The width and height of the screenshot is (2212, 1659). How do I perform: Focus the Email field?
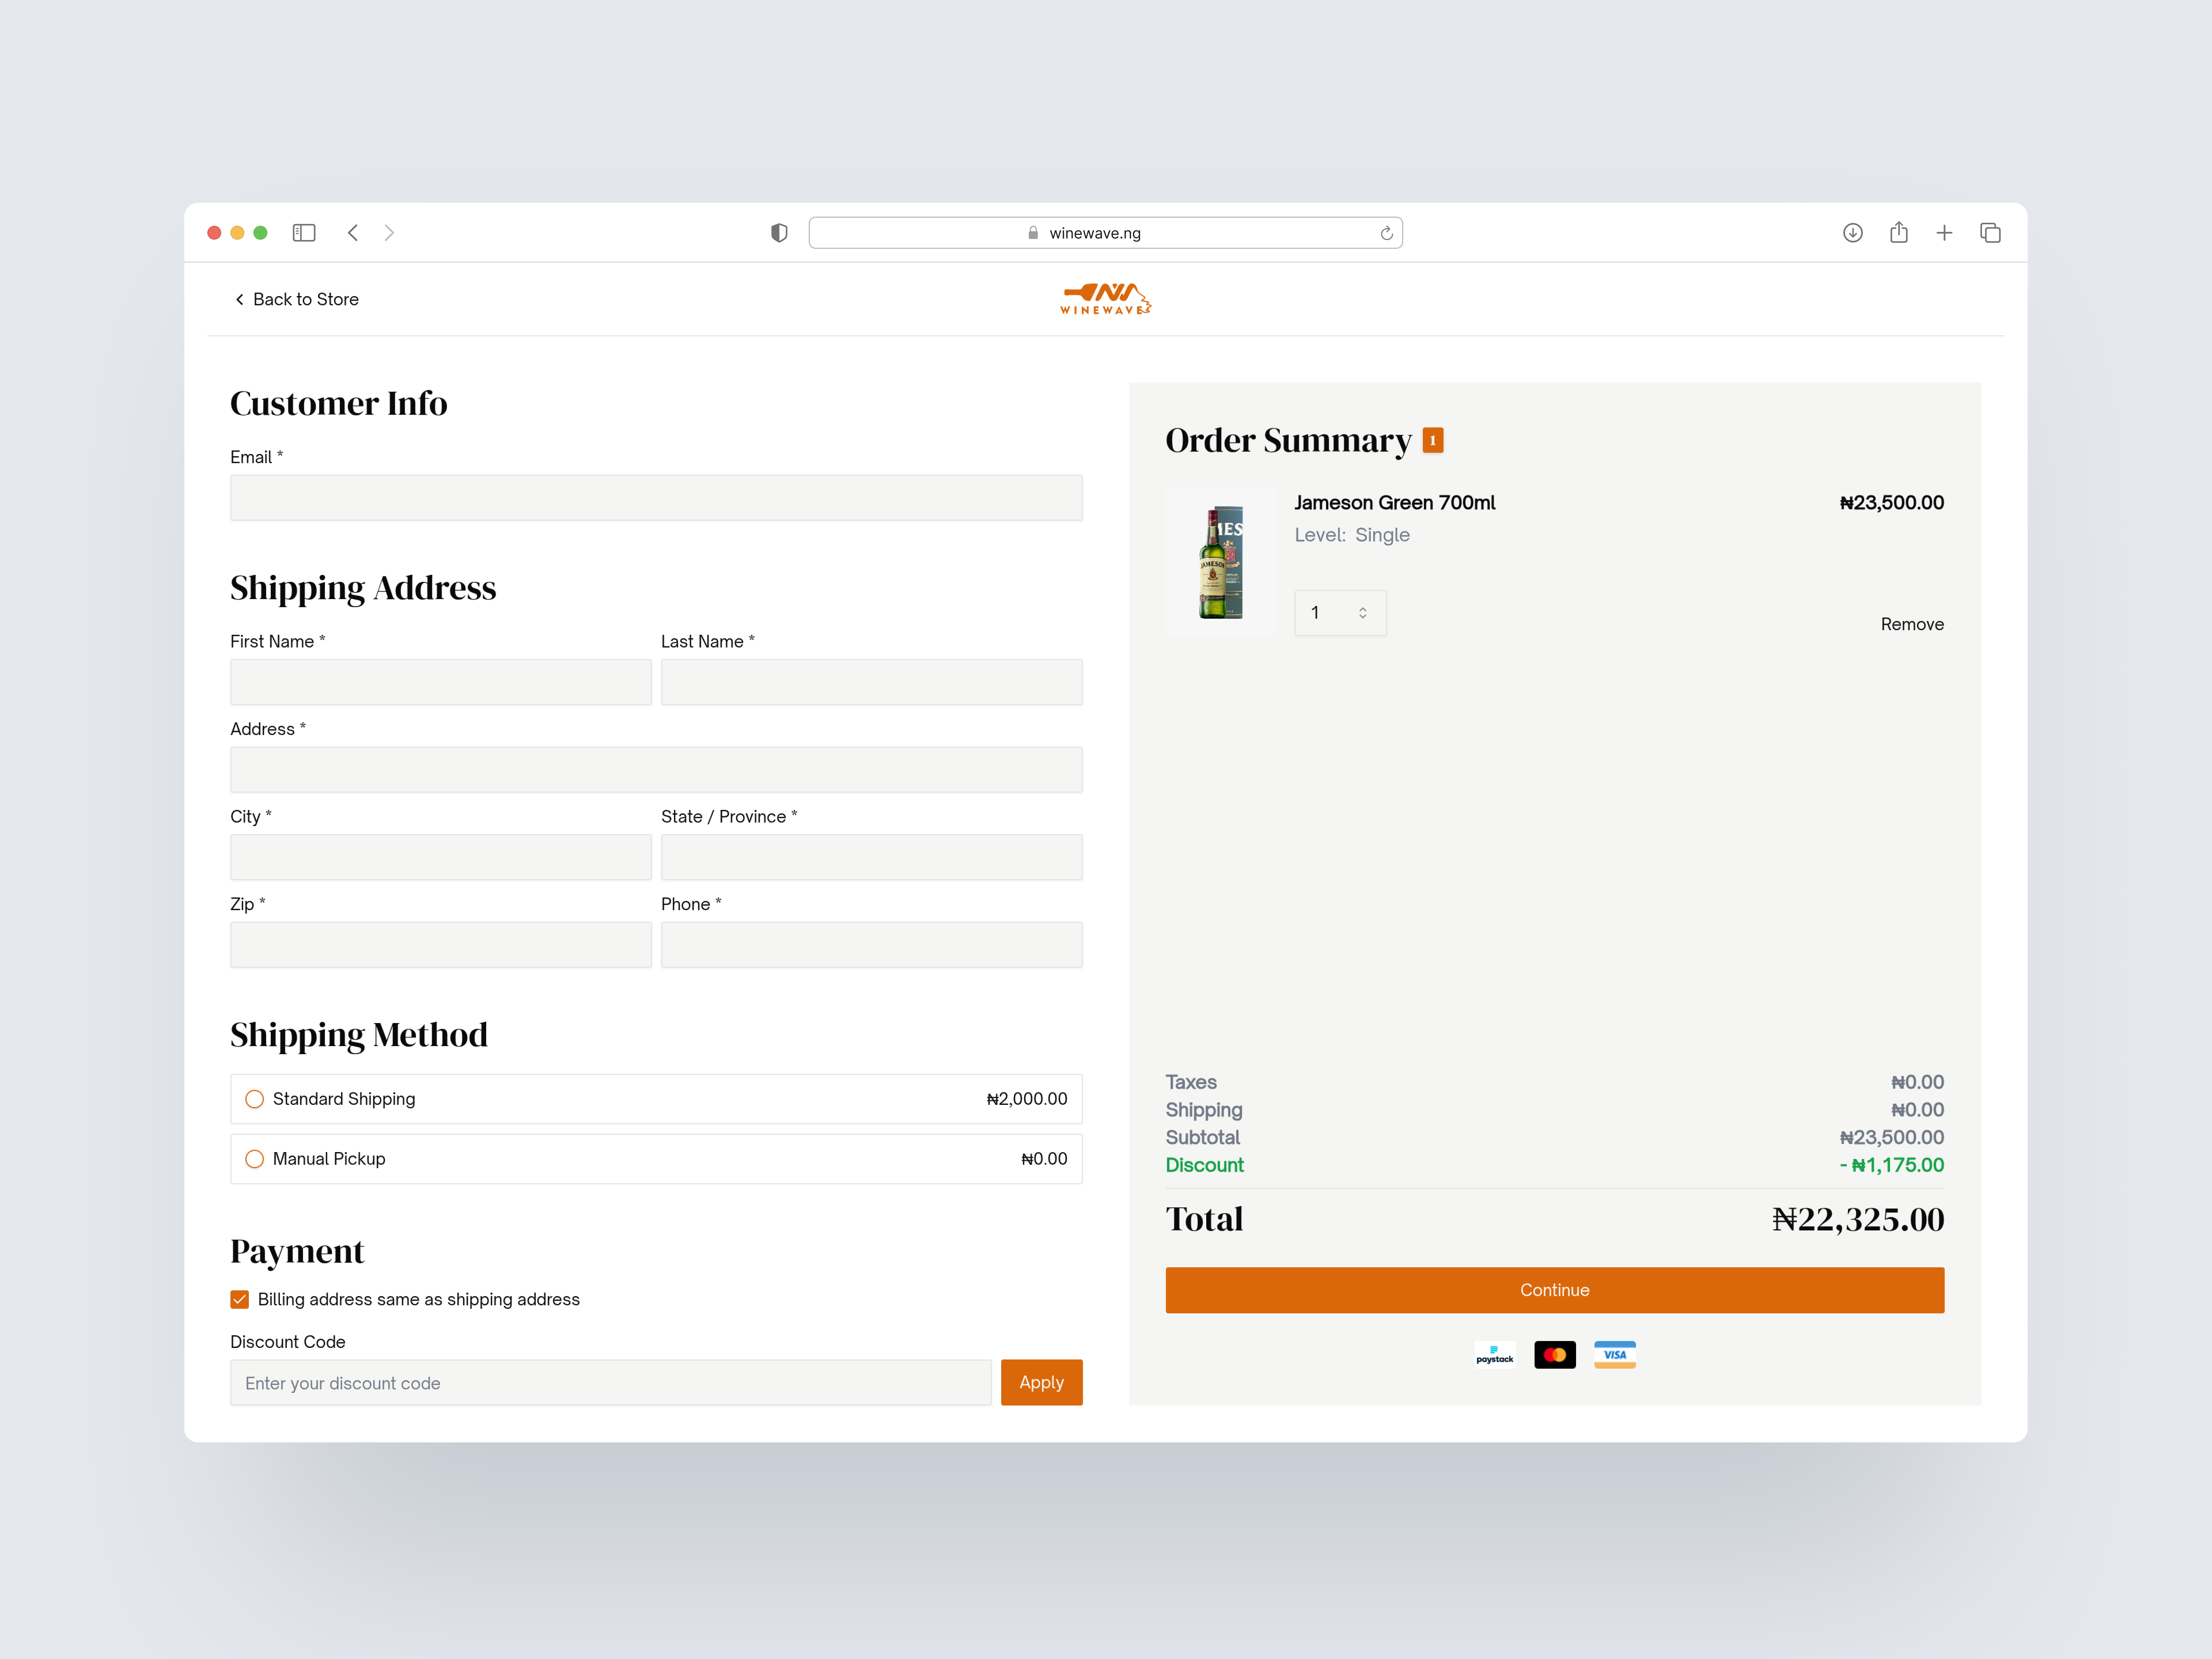tap(656, 498)
